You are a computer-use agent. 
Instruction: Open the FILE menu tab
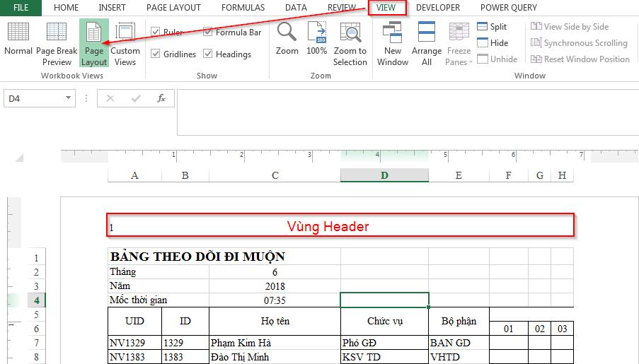[x=21, y=8]
